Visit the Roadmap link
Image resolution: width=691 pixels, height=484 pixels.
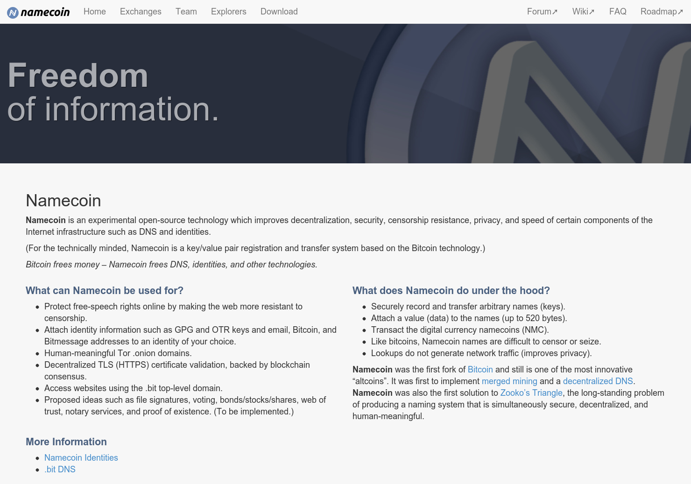tap(659, 12)
